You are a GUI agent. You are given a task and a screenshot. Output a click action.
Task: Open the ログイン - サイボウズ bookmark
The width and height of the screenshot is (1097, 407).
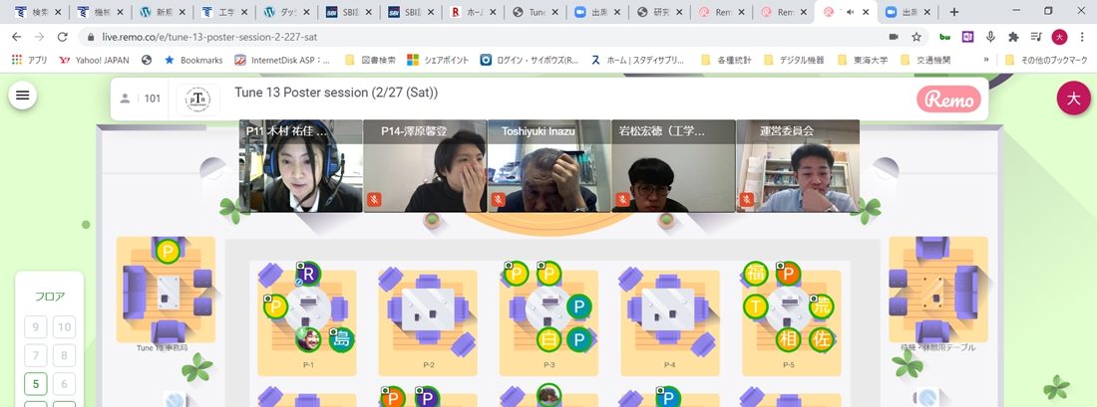(x=530, y=60)
